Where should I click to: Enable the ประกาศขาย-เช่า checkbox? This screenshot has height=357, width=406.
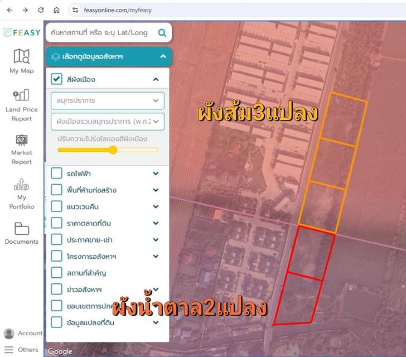click(x=56, y=239)
